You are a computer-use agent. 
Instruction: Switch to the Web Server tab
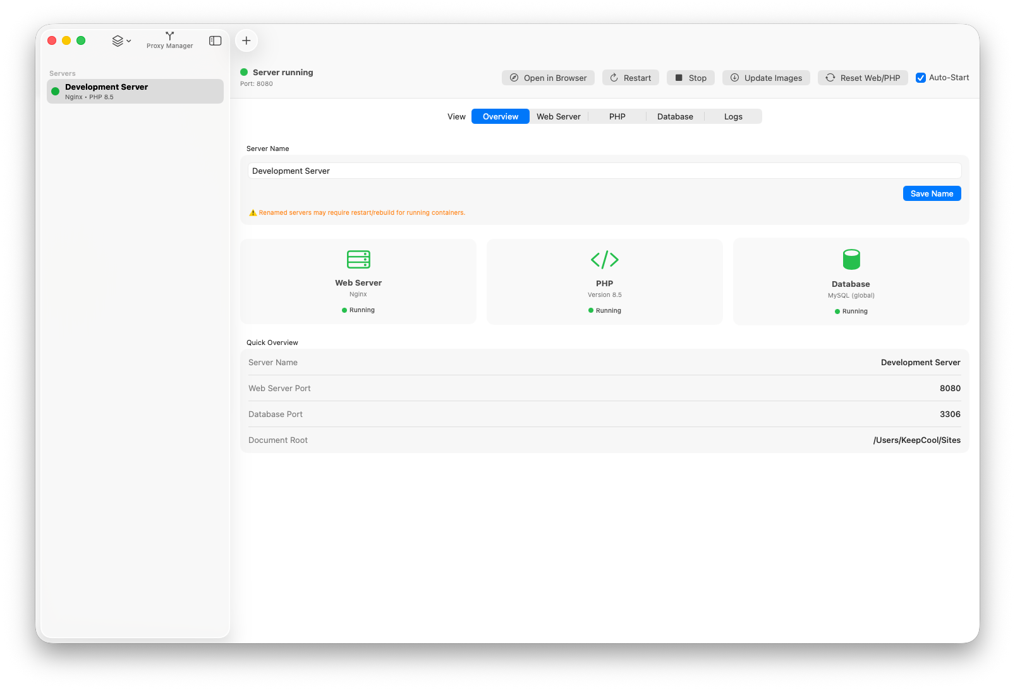pyautogui.click(x=559, y=116)
